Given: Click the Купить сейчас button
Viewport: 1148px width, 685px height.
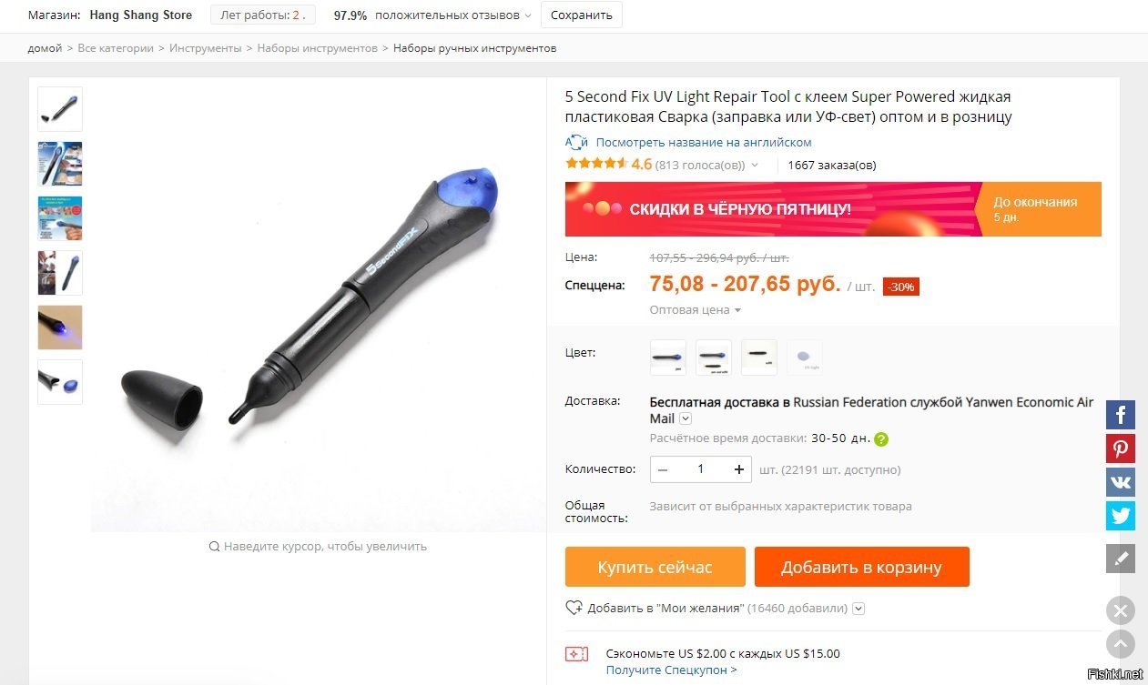Looking at the screenshot, I should [x=655, y=567].
